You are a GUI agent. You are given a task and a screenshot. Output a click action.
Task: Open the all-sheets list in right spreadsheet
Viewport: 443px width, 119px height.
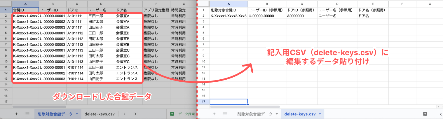[x=225, y=114]
